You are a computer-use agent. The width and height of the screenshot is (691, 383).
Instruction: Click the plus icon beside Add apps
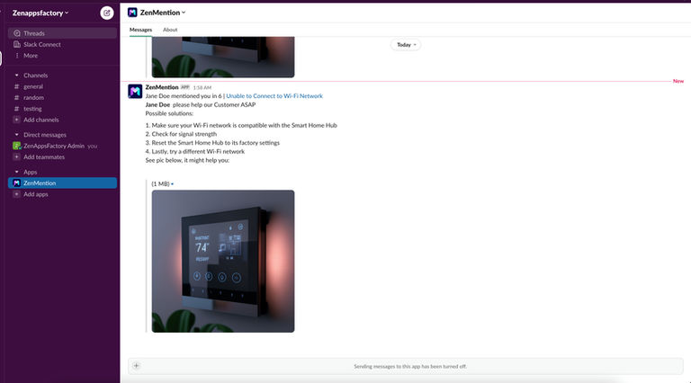pos(17,194)
